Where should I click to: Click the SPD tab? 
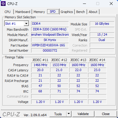tap(53, 12)
